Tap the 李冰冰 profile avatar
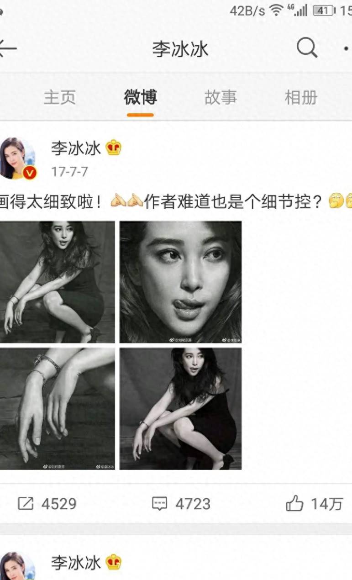352x580 pixels. tap(17, 158)
